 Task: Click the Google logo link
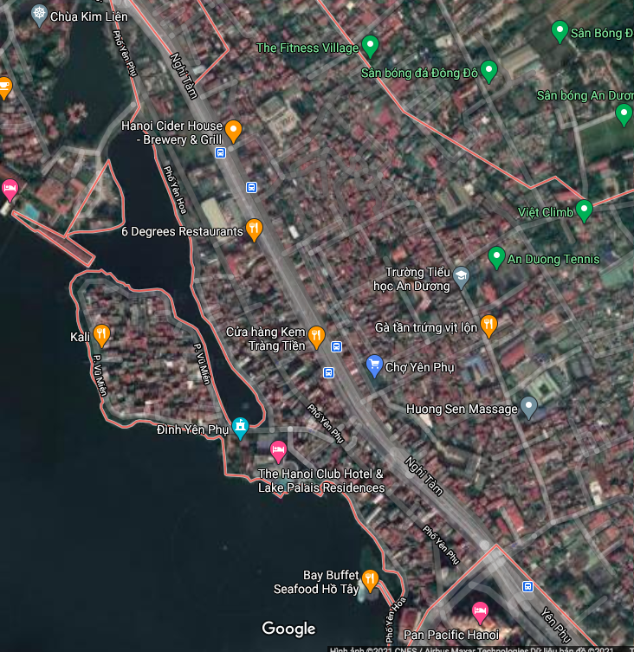[288, 629]
